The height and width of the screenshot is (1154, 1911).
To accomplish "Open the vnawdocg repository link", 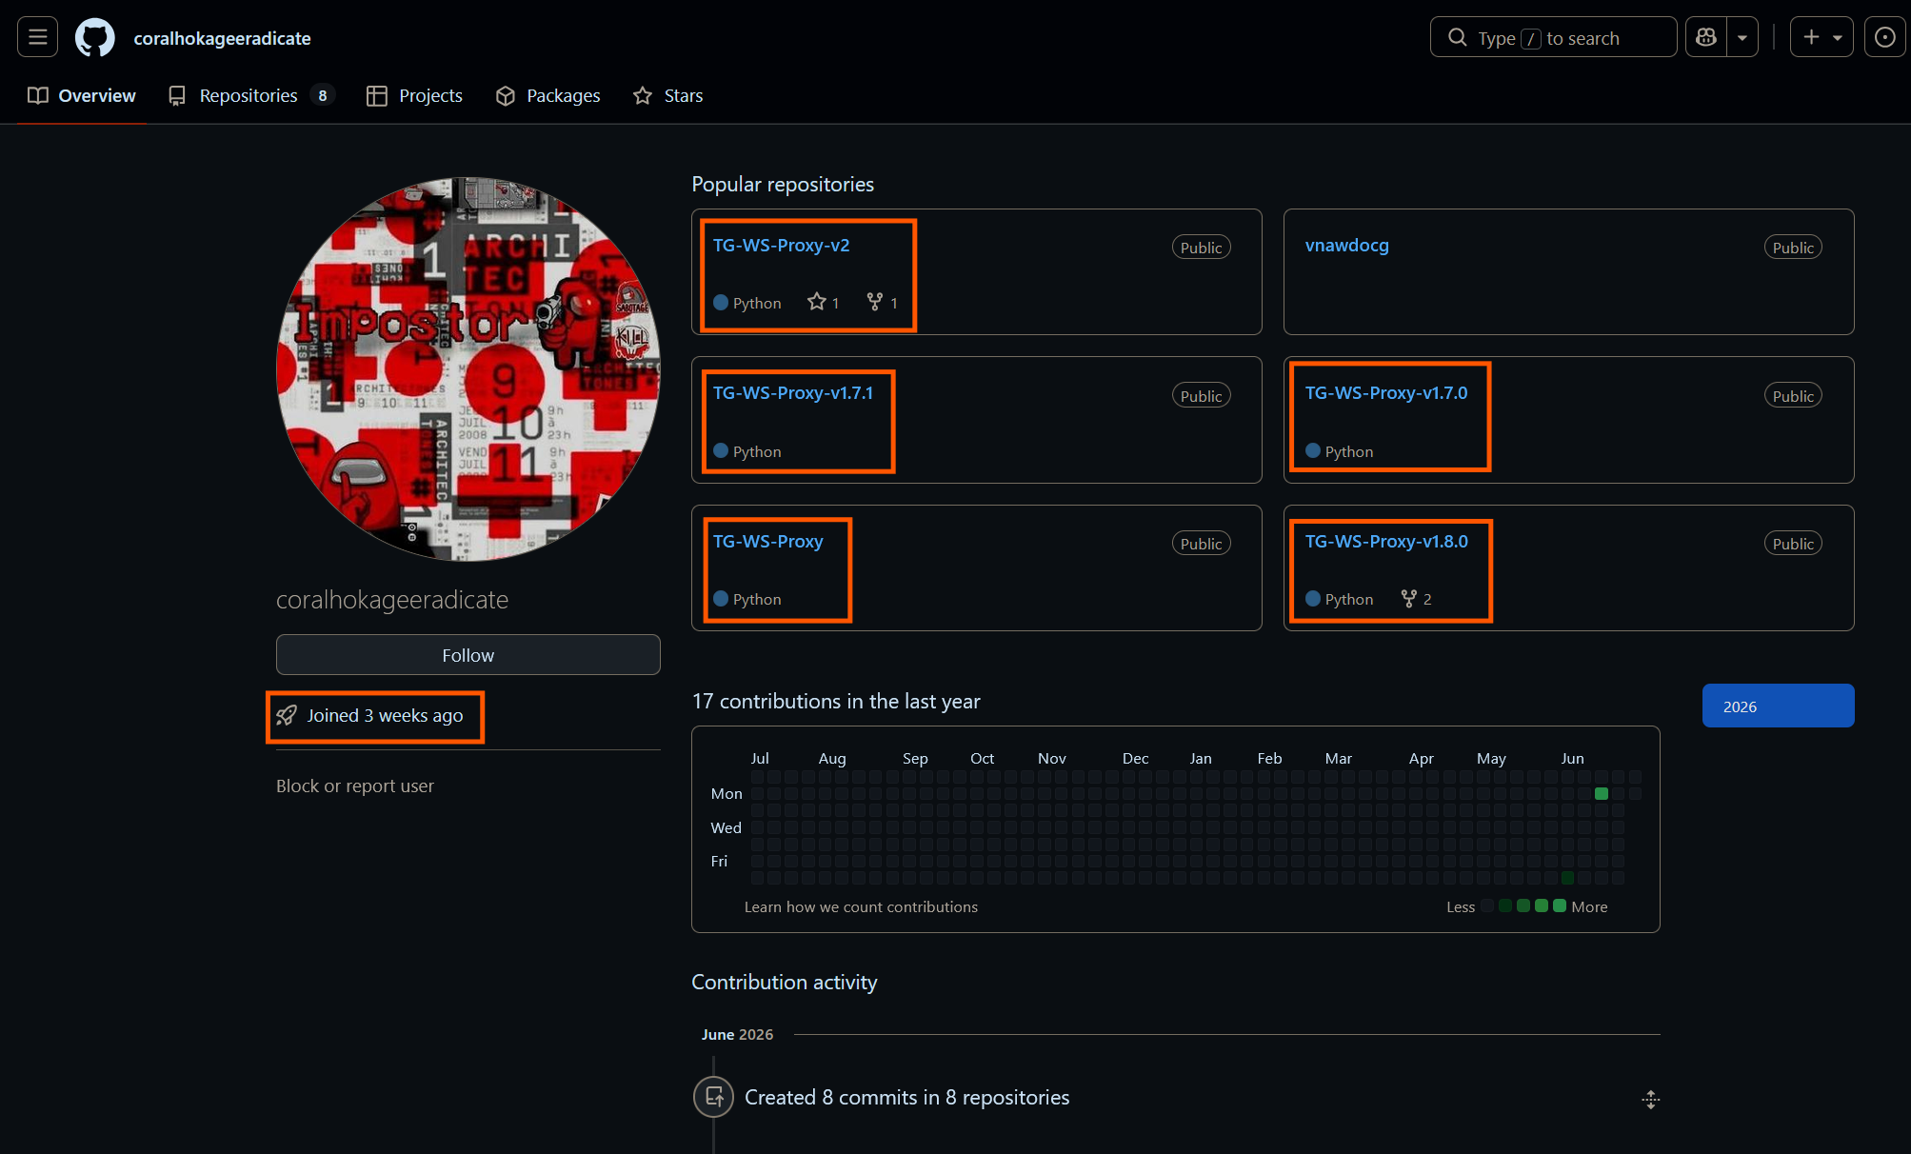I will [1346, 245].
